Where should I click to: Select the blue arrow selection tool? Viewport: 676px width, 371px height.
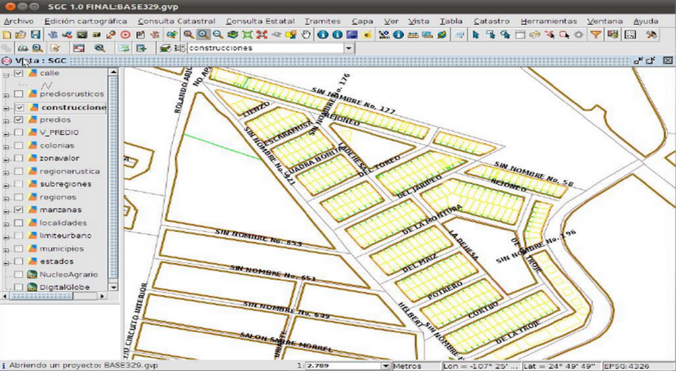click(475, 34)
